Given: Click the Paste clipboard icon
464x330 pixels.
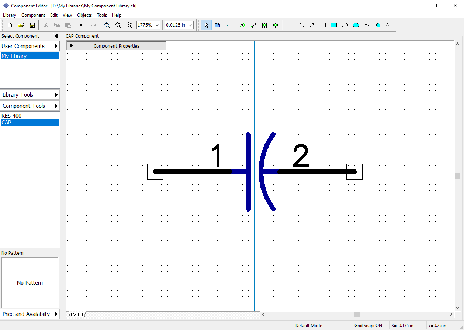Looking at the screenshot, I should click(68, 25).
